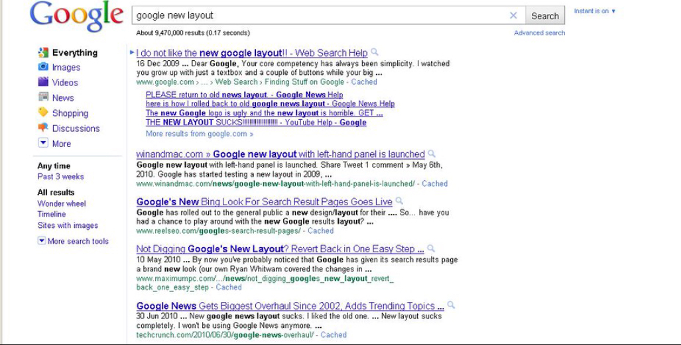Screen dimensions: 681x345
Task: Click the search query input field
Action: pos(318,15)
